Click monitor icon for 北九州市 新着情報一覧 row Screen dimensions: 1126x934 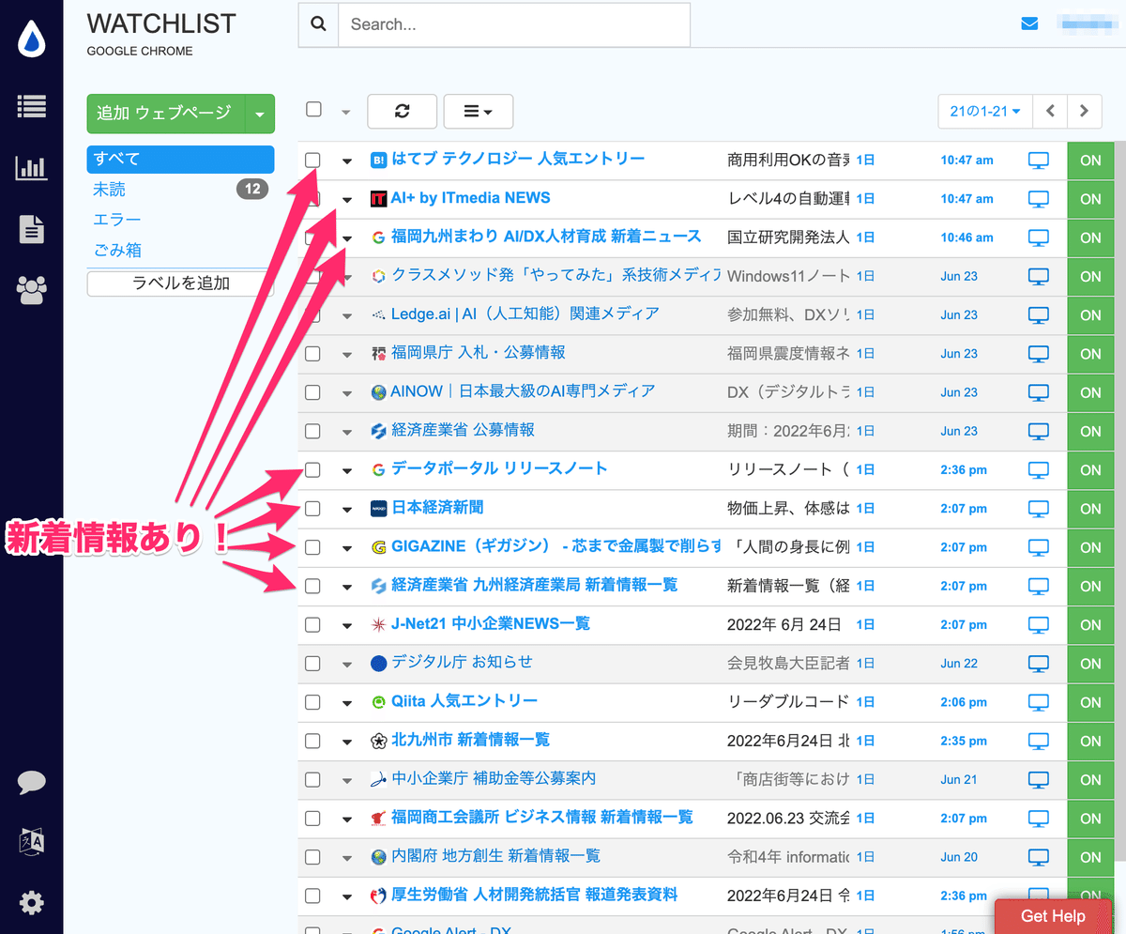pos(1038,741)
